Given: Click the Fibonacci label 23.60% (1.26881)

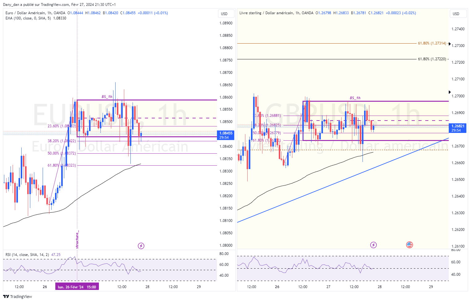Looking at the screenshot, I should point(267,116).
